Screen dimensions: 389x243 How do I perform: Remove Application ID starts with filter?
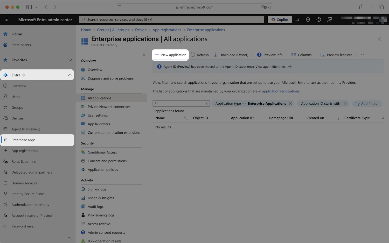click(x=346, y=103)
